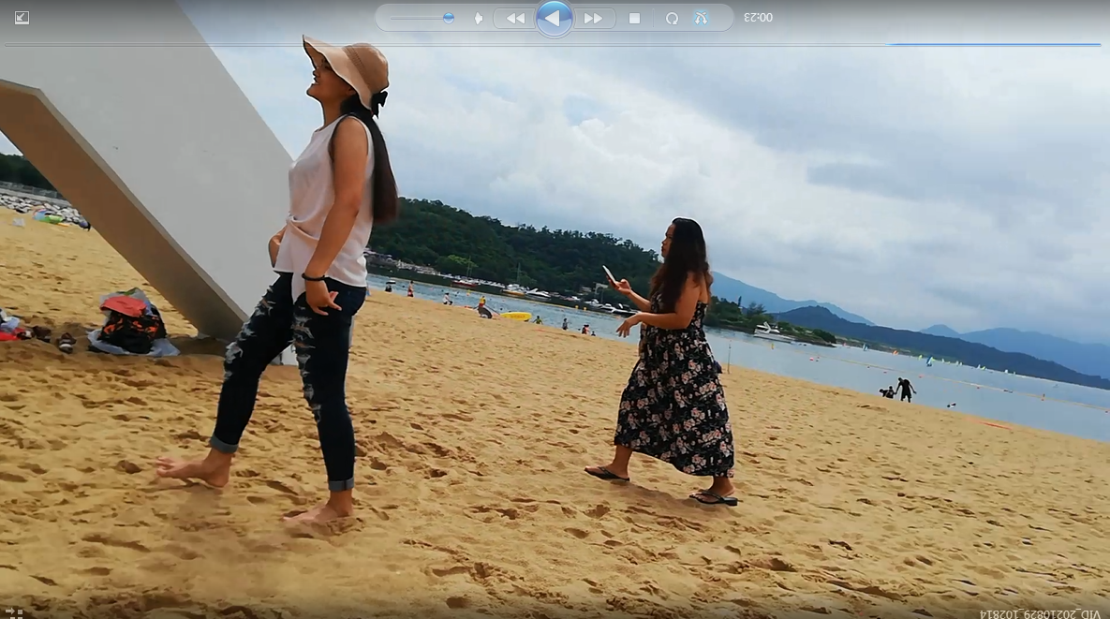Click the yellow float on the water
Viewport: 1110px width, 619px height.
(x=515, y=317)
